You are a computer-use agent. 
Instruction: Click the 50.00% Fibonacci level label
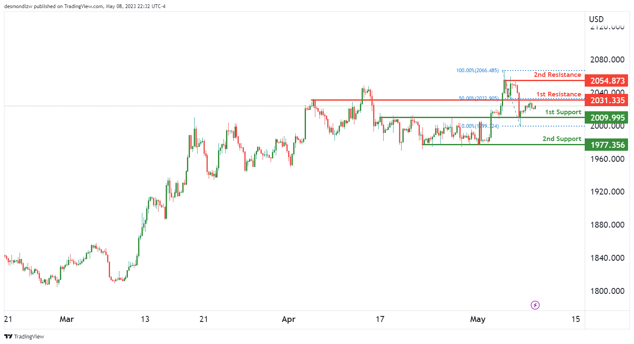[x=478, y=99]
